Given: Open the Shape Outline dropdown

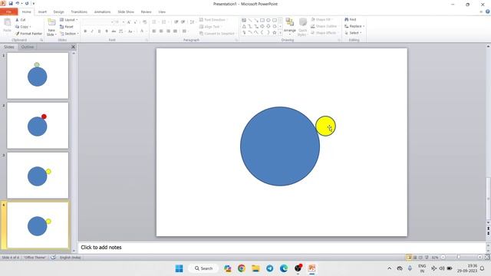Looking at the screenshot, I should pos(325,26).
